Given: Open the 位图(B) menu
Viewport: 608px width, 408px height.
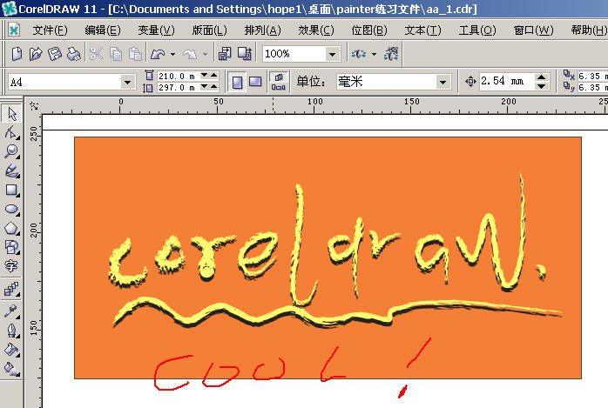Looking at the screenshot, I should coord(369,30).
